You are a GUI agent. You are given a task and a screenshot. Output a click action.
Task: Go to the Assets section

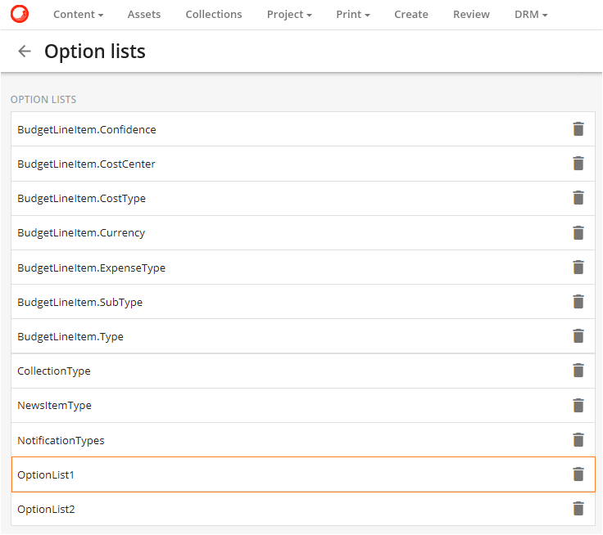144,15
